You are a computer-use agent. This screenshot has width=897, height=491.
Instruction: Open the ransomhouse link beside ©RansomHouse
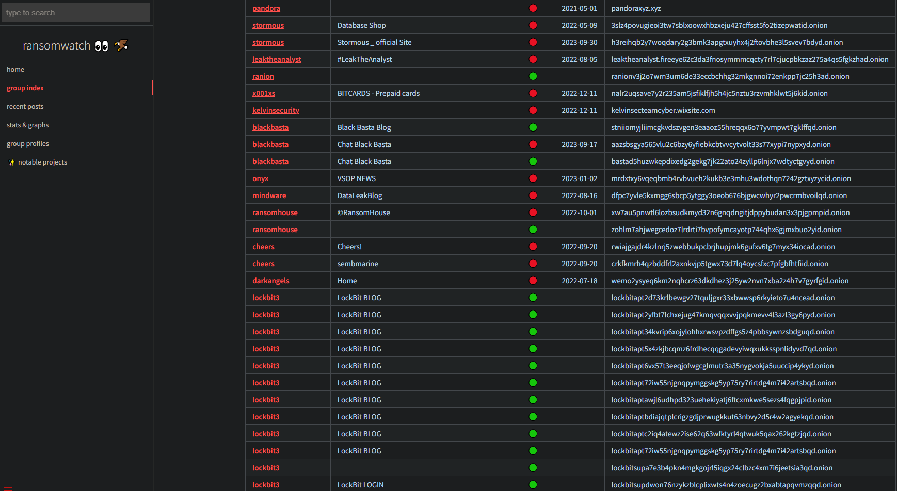click(275, 212)
